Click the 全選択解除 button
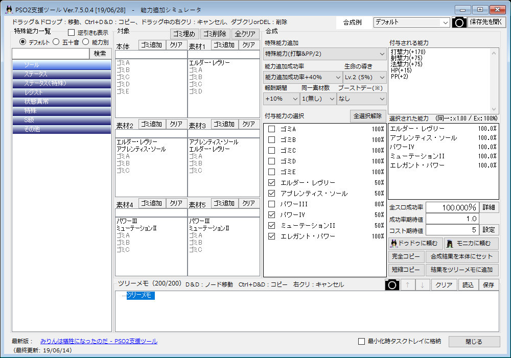 click(367, 116)
